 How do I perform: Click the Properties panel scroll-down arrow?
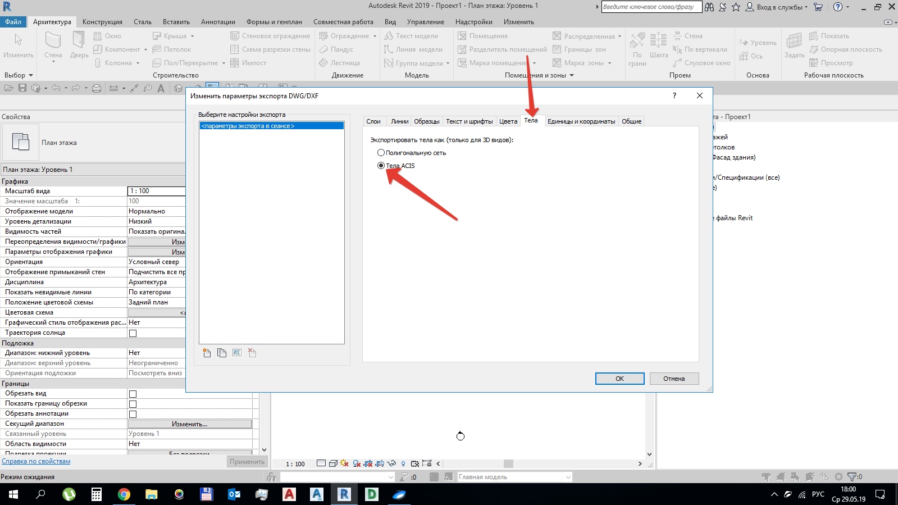click(x=265, y=450)
